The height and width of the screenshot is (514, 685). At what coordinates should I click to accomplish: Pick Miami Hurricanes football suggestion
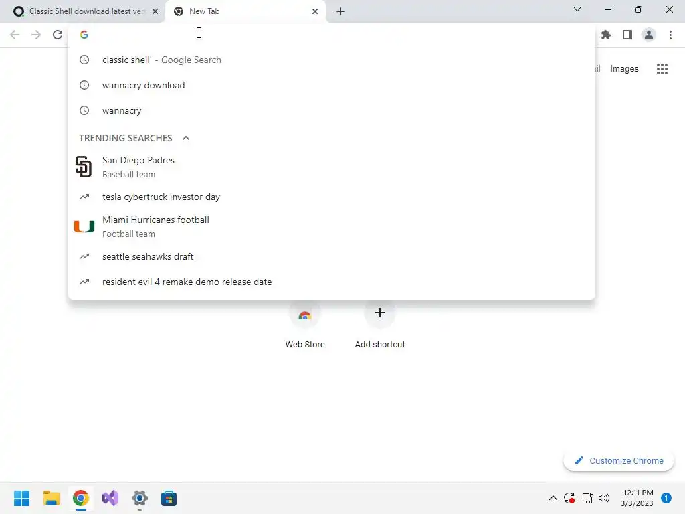(332, 226)
